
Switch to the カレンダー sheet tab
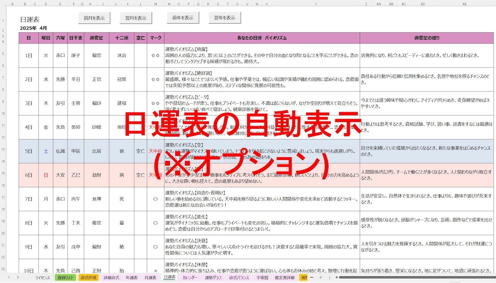pos(190,278)
